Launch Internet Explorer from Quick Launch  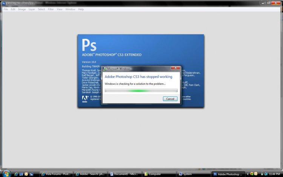pos(16,174)
